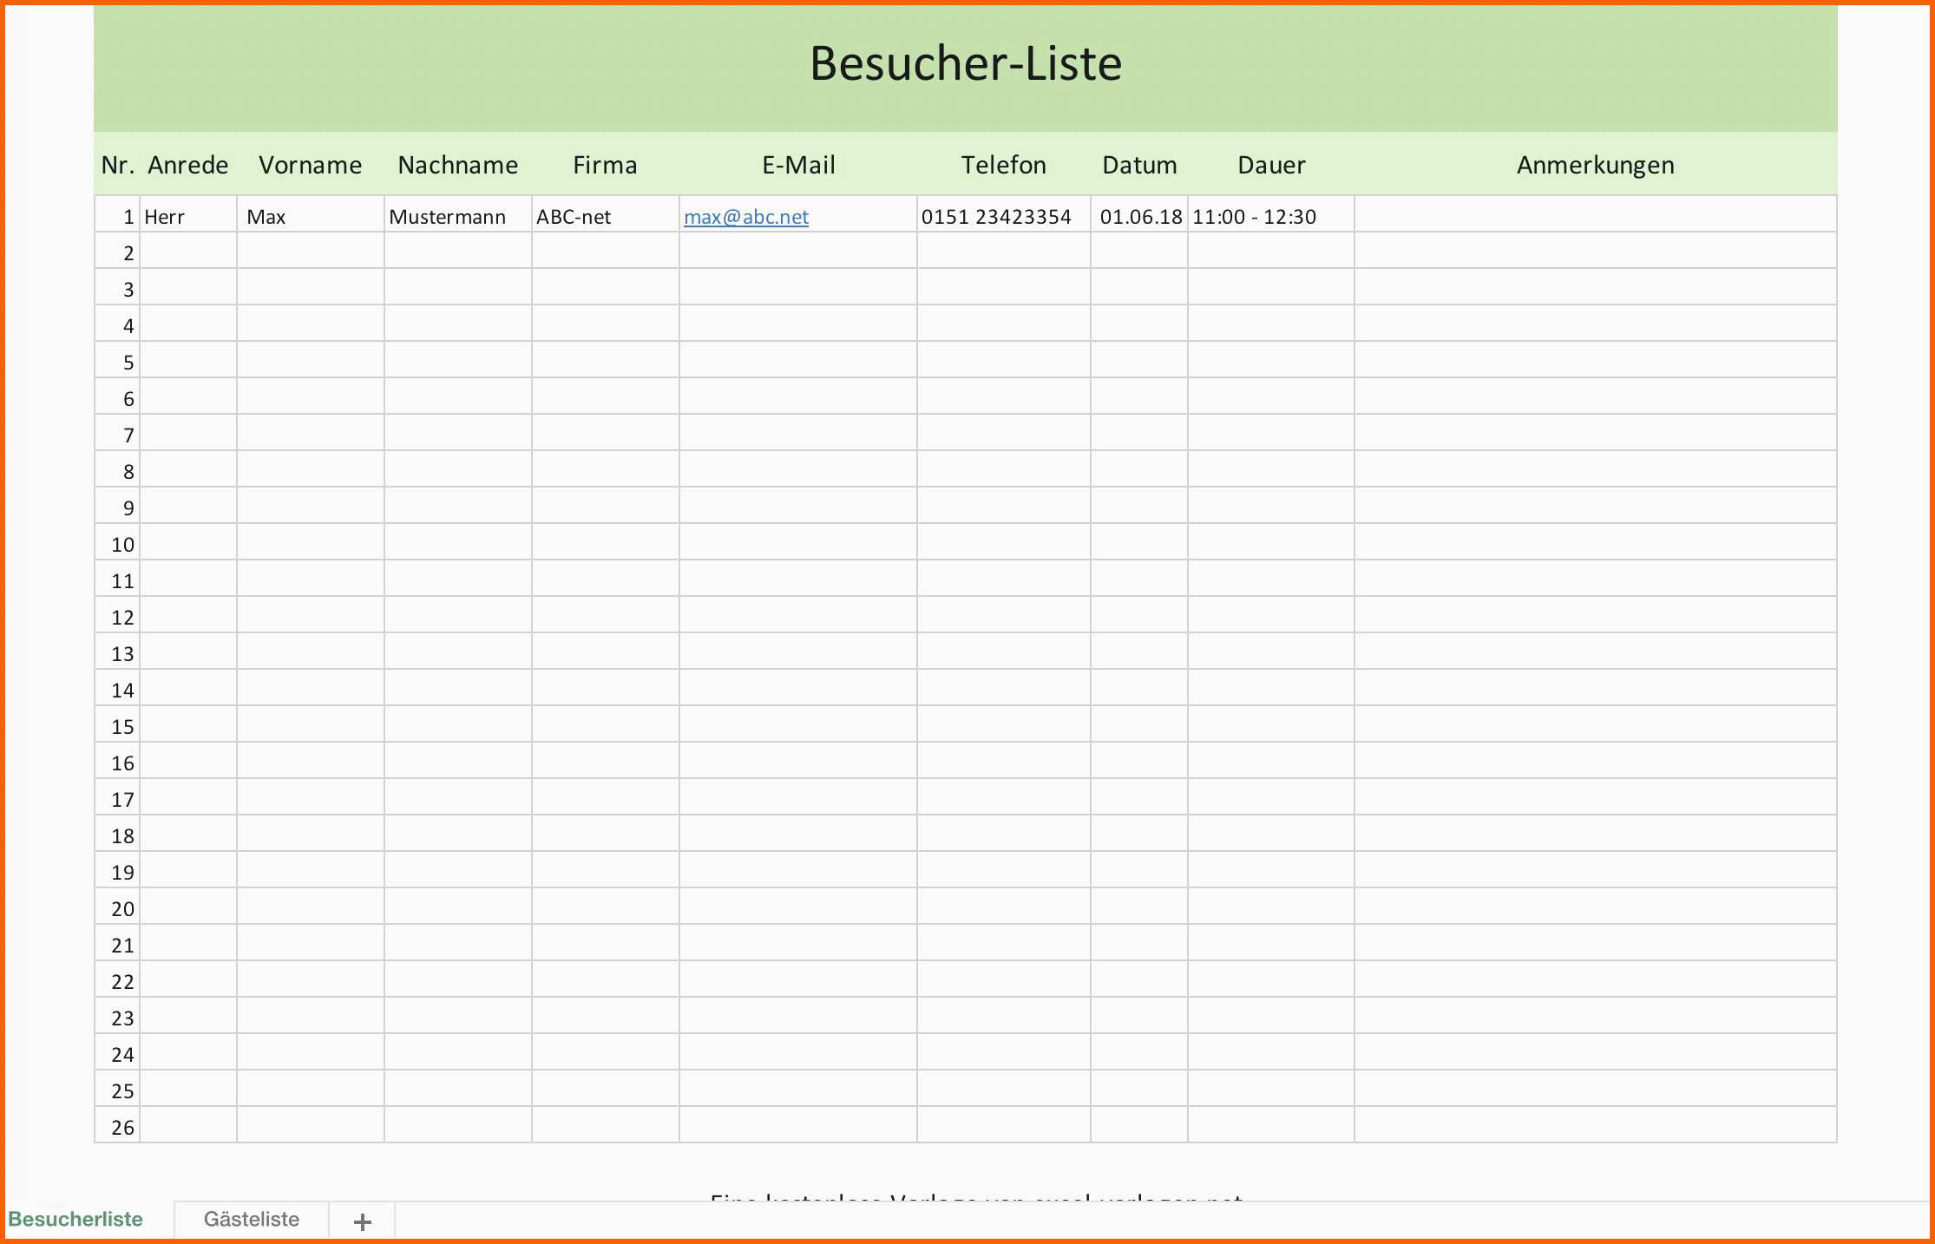The width and height of the screenshot is (1935, 1244).
Task: Click the date cell 01.06.18
Action: (x=1139, y=217)
